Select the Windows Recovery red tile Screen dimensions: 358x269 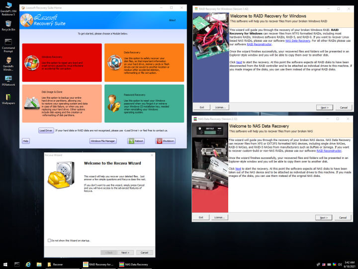coord(62,62)
